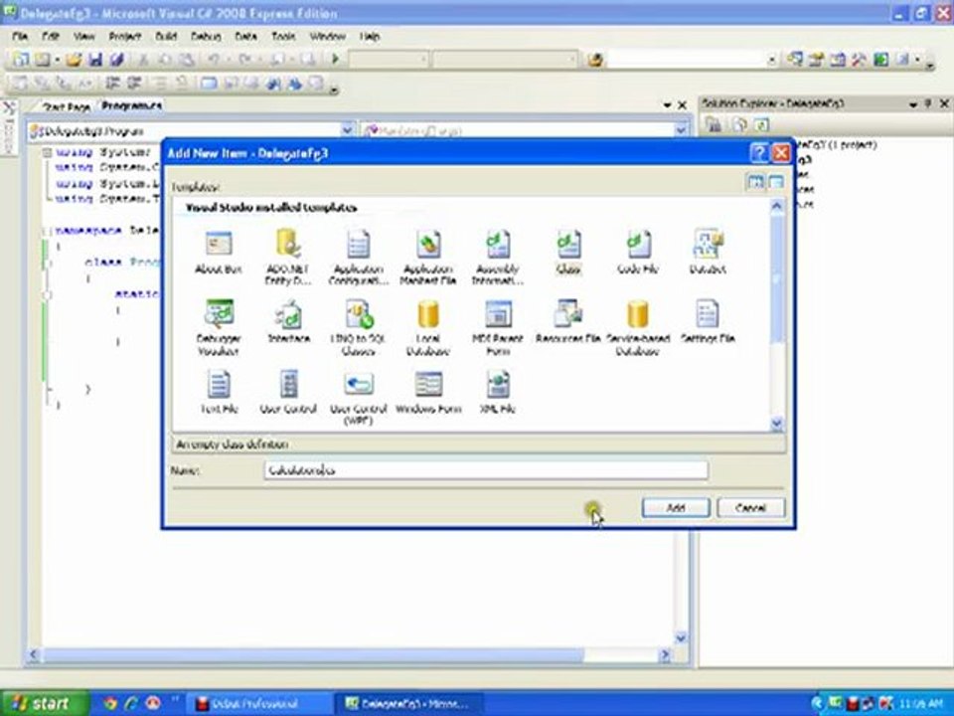Switch templates to small icons view
This screenshot has width=954, height=716.
point(776,182)
